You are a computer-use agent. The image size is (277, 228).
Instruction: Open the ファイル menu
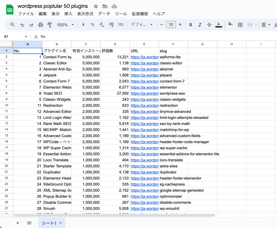click(x=26, y=14)
